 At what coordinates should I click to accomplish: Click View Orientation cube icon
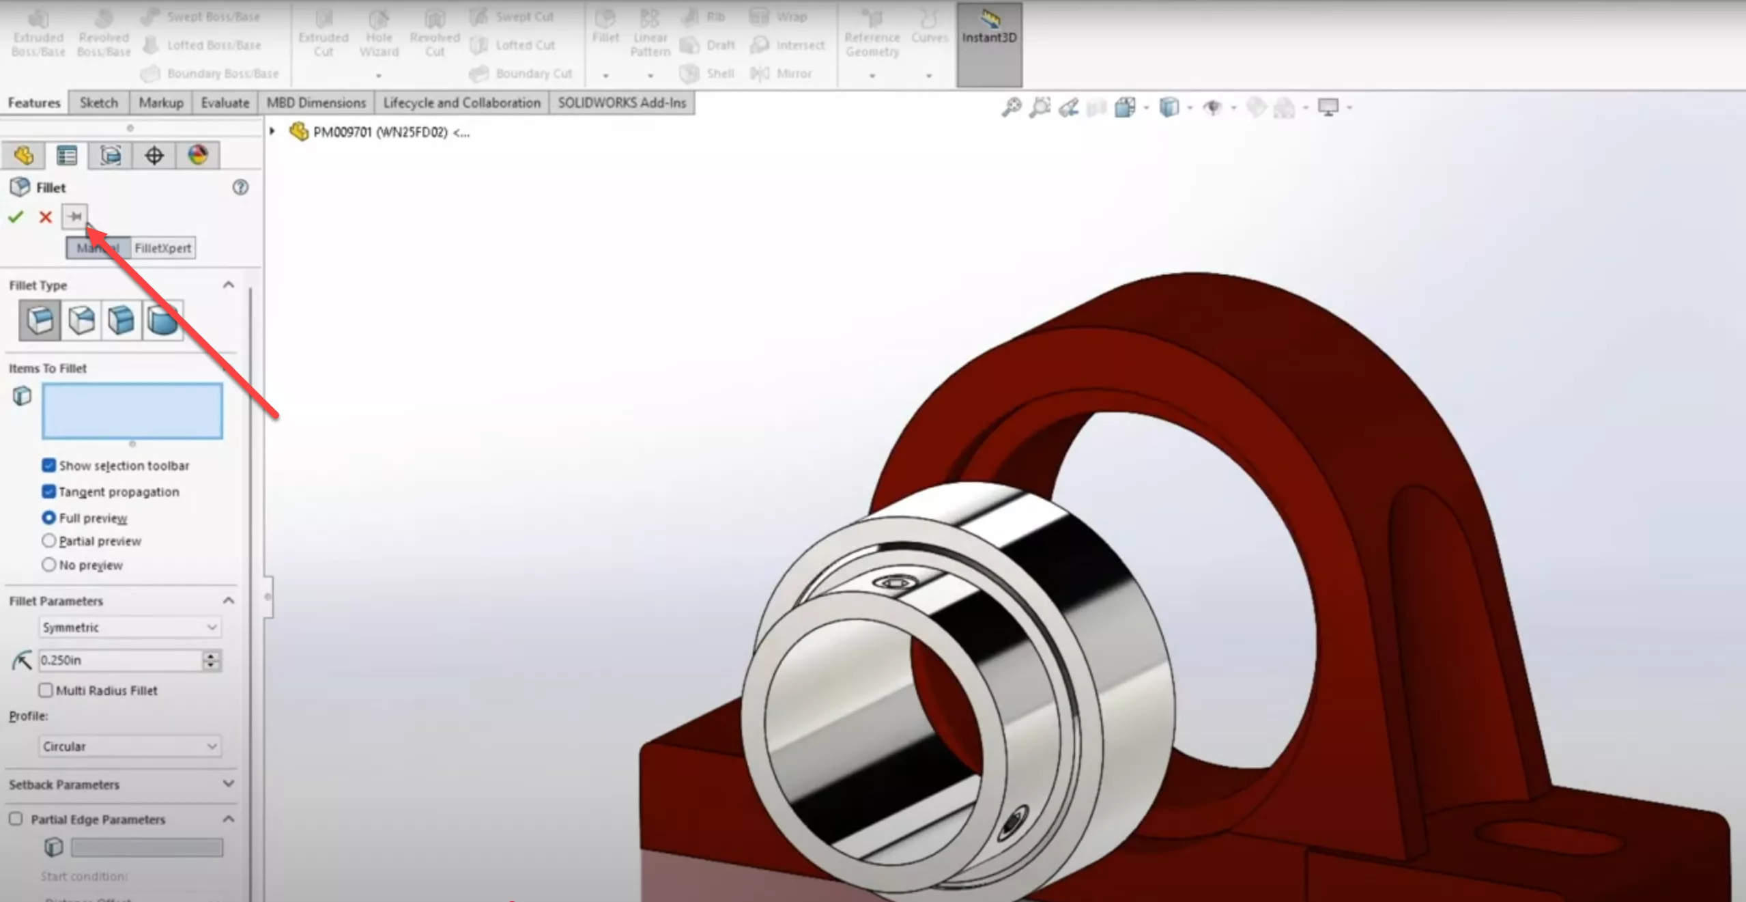[x=1125, y=107]
